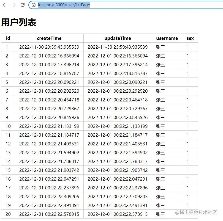
Task: Click createTime 2022-12-01 00:22:22.047291 cell
Action: tap(49, 179)
